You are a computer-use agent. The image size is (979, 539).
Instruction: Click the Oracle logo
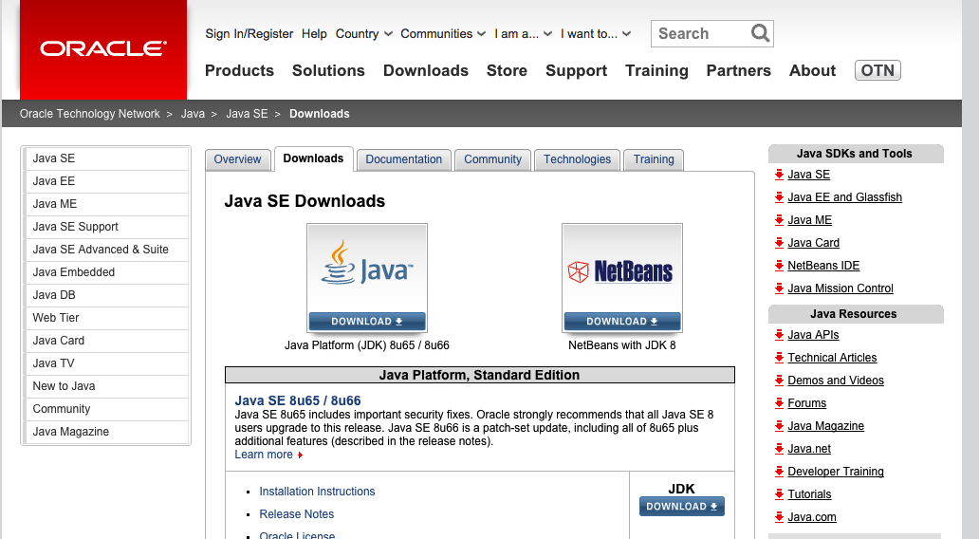pos(103,48)
